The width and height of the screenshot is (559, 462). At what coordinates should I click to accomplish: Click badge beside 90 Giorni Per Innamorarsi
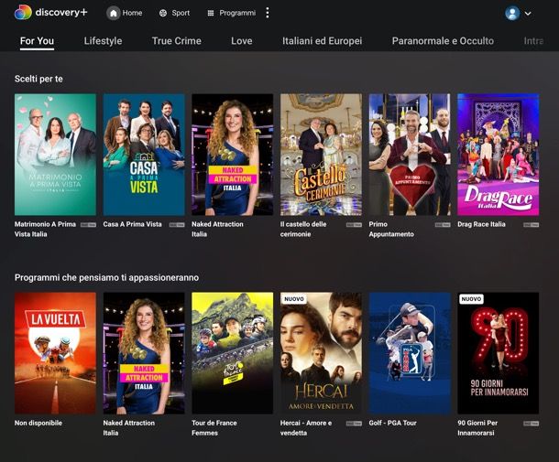coord(532,424)
